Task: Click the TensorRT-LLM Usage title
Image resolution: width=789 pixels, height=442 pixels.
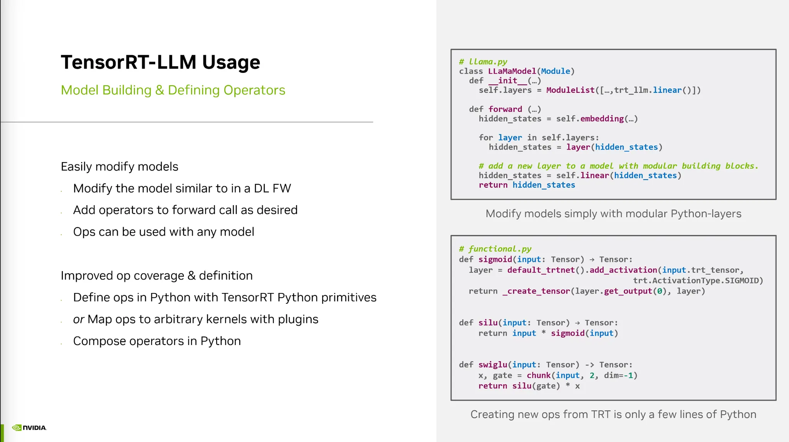Action: (160, 62)
